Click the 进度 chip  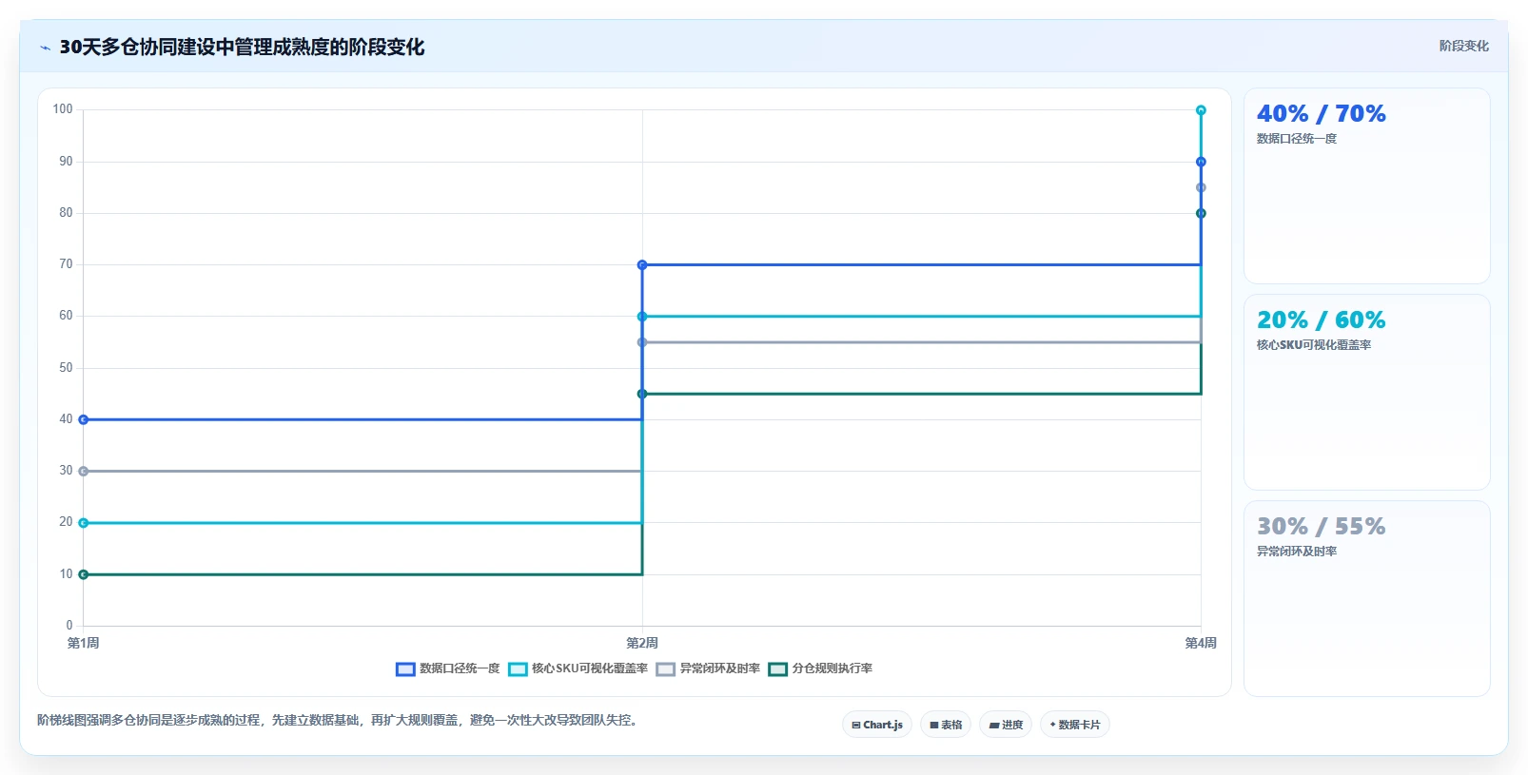coord(1006,725)
